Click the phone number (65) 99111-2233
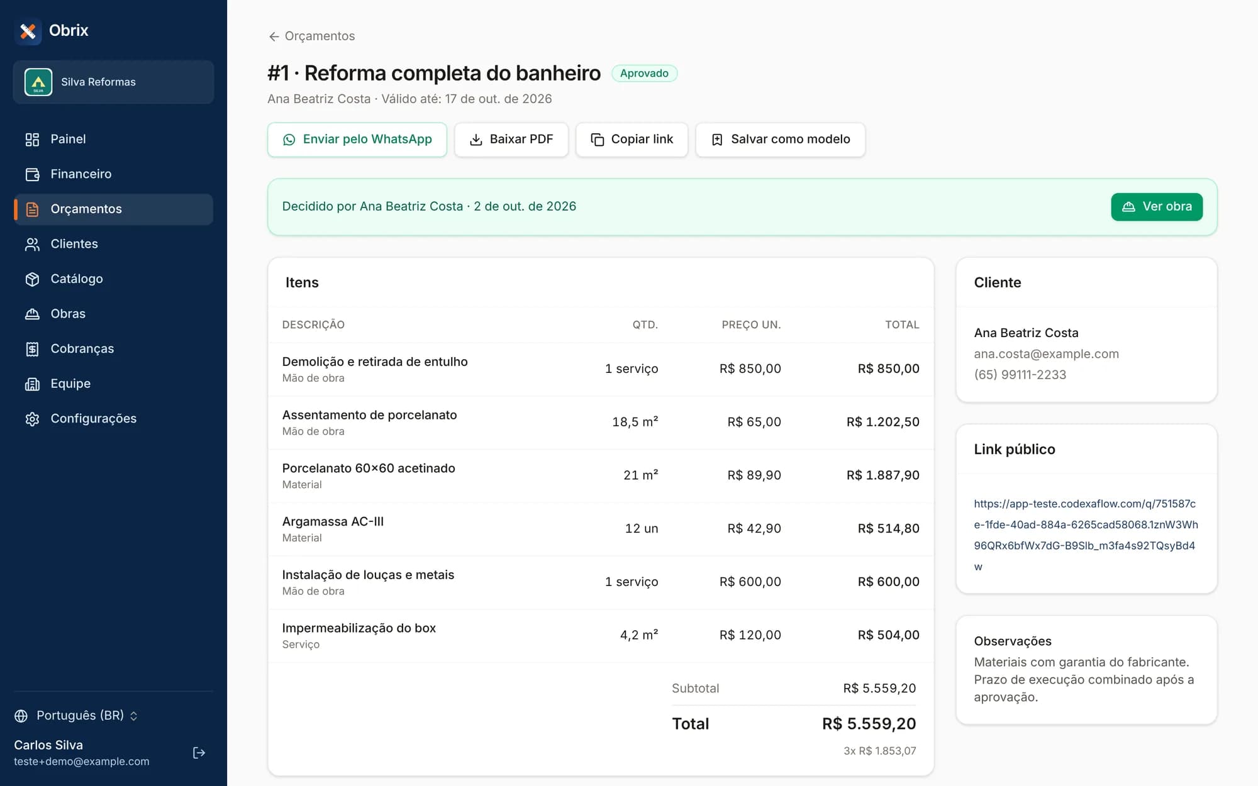Image resolution: width=1258 pixels, height=786 pixels. point(1020,375)
